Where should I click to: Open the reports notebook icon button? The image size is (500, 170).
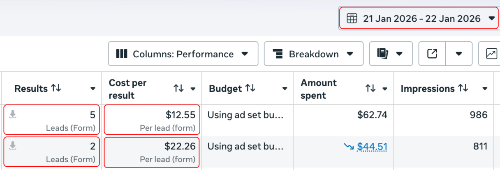point(383,54)
